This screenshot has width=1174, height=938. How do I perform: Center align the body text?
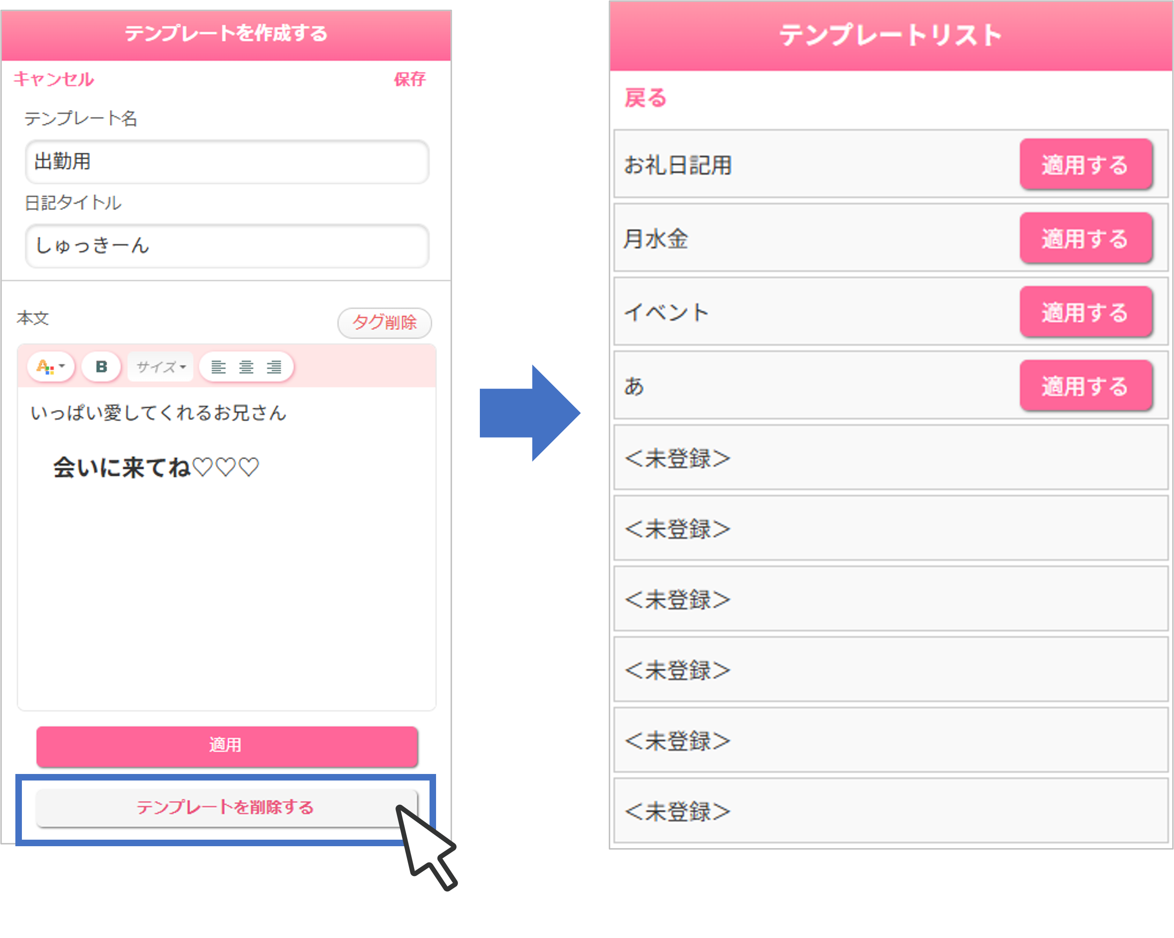pyautogui.click(x=246, y=367)
